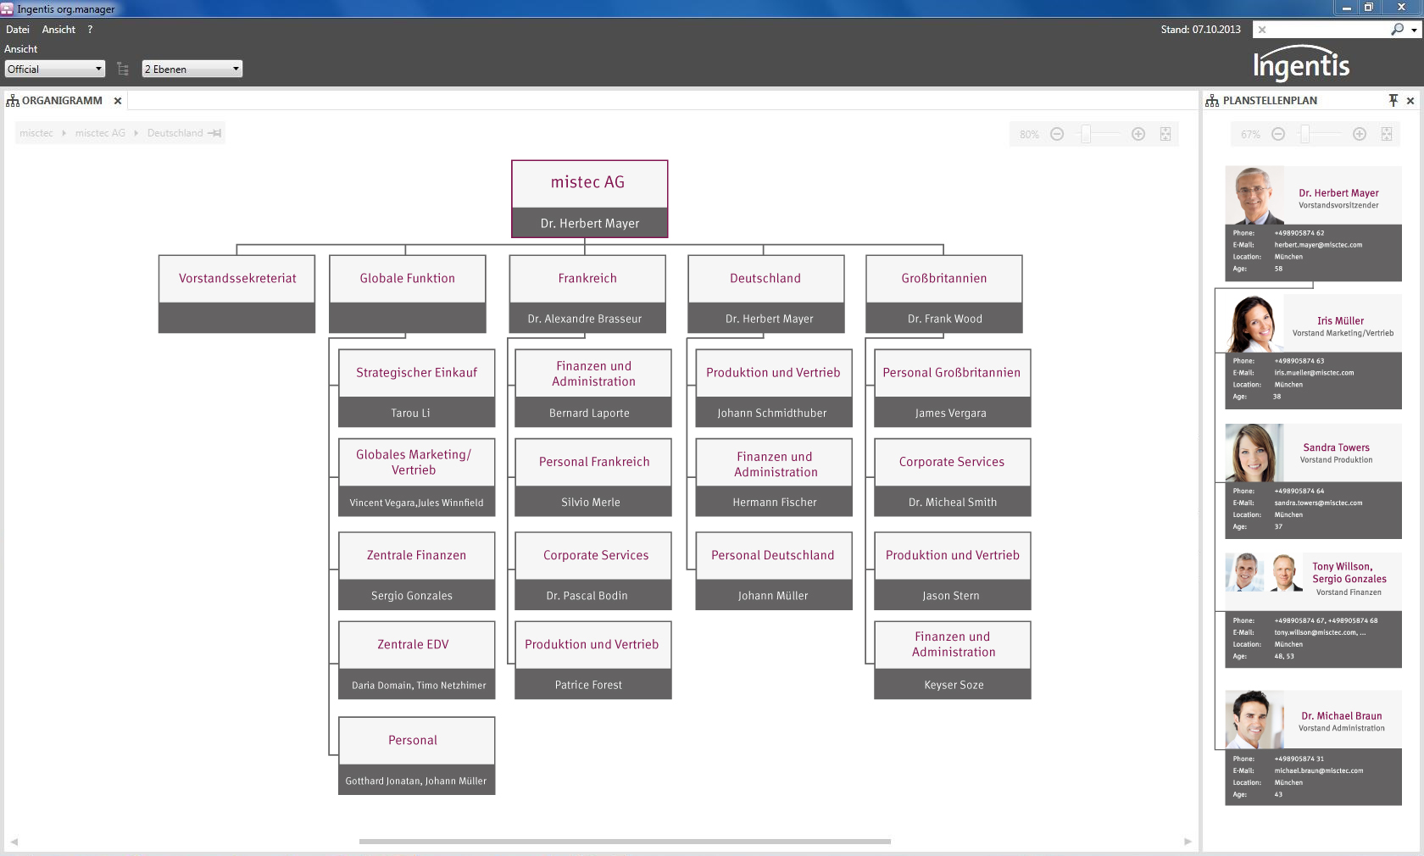Select the Personal Deutschland box
Image resolution: width=1424 pixels, height=856 pixels.
click(x=774, y=571)
